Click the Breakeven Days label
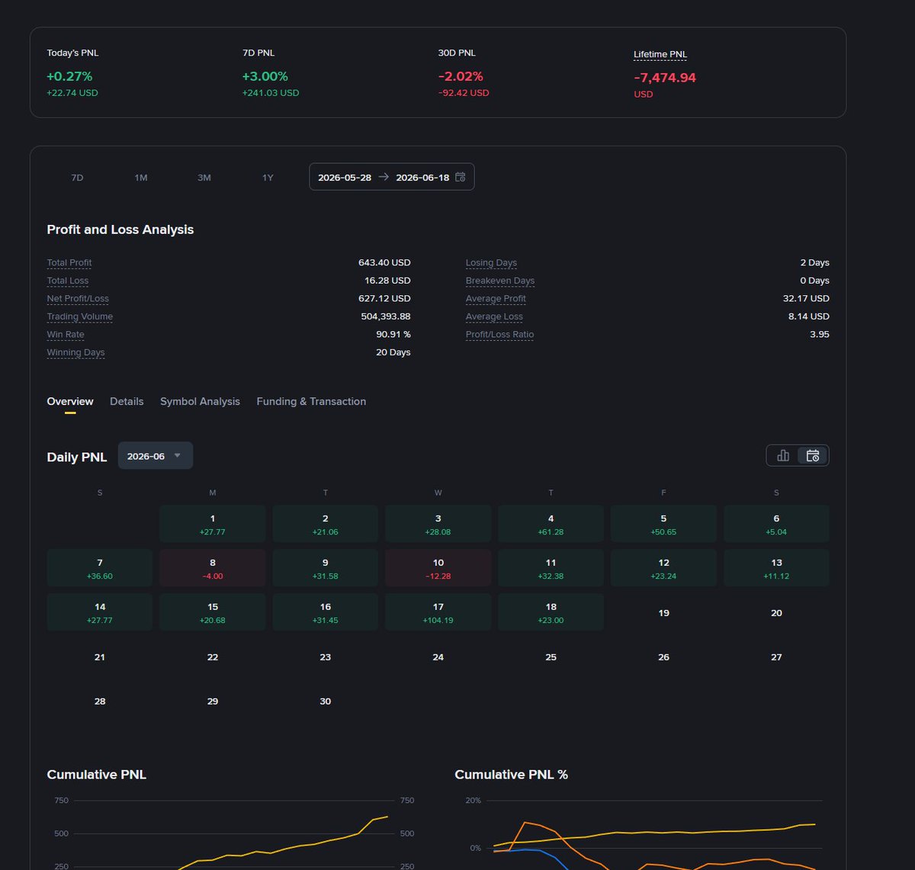 point(500,281)
